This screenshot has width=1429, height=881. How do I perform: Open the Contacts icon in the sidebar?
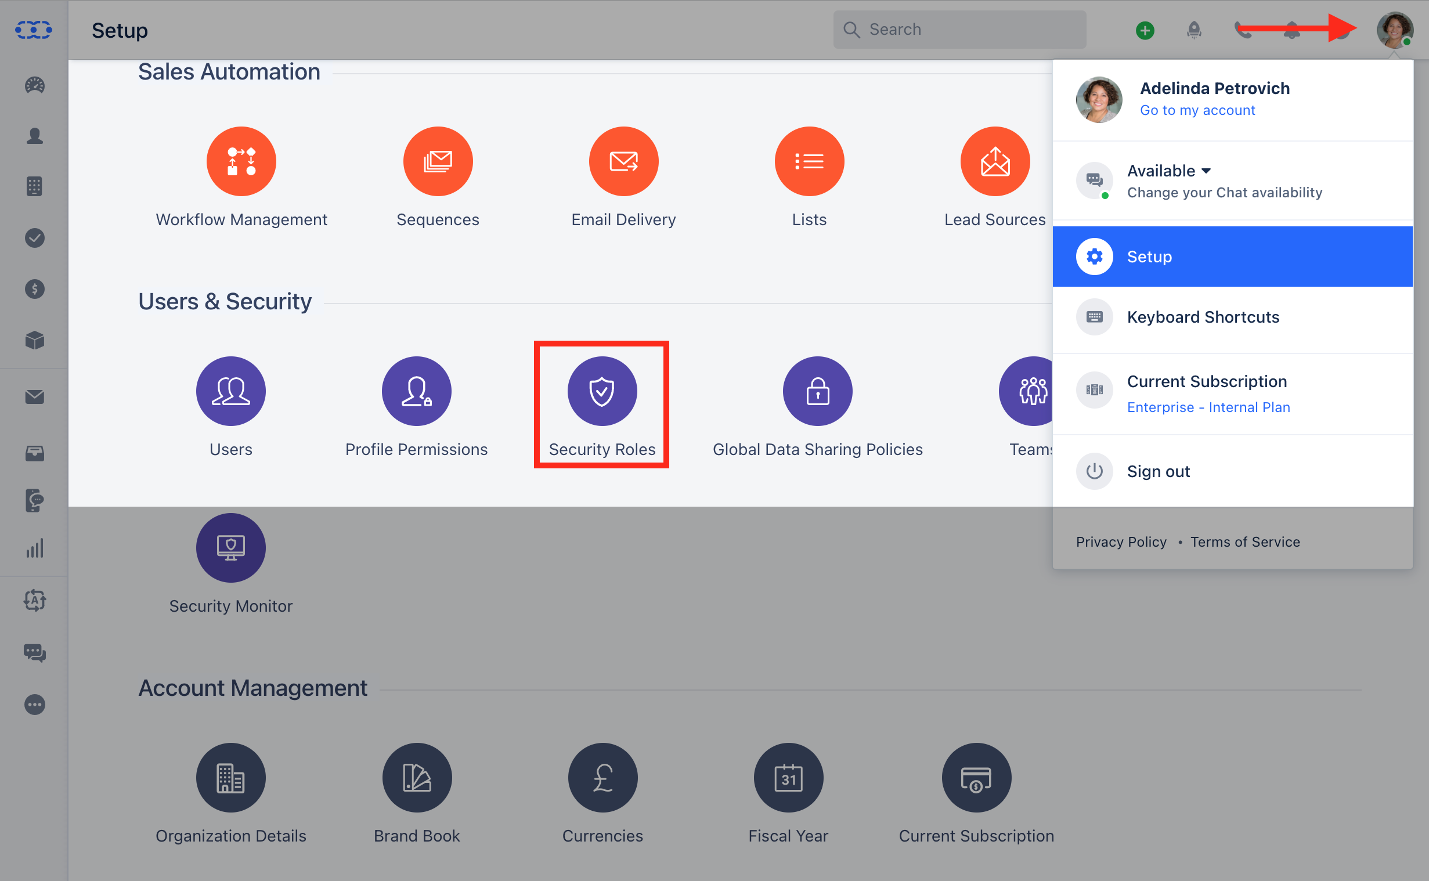34,136
